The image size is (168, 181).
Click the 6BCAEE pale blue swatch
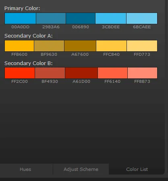(142, 19)
